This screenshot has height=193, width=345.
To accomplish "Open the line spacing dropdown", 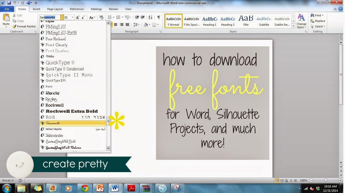I will pos(138,25).
